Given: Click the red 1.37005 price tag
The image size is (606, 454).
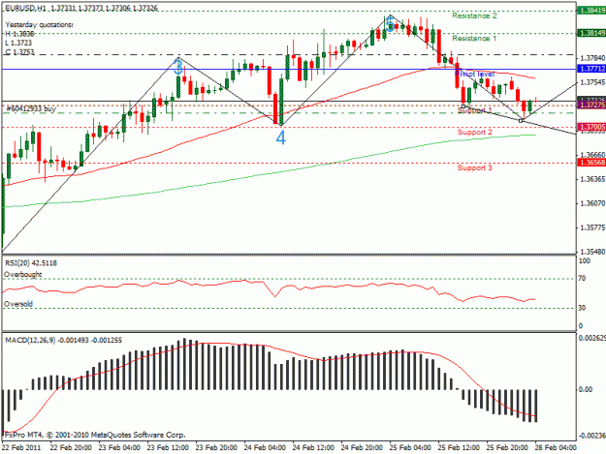Looking at the screenshot, I should (x=591, y=127).
